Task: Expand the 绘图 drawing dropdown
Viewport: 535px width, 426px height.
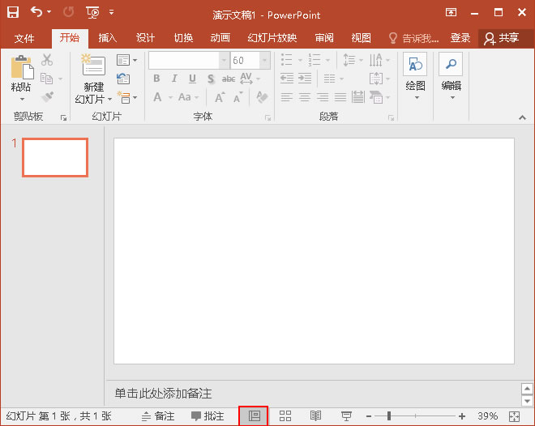Action: 416,98
